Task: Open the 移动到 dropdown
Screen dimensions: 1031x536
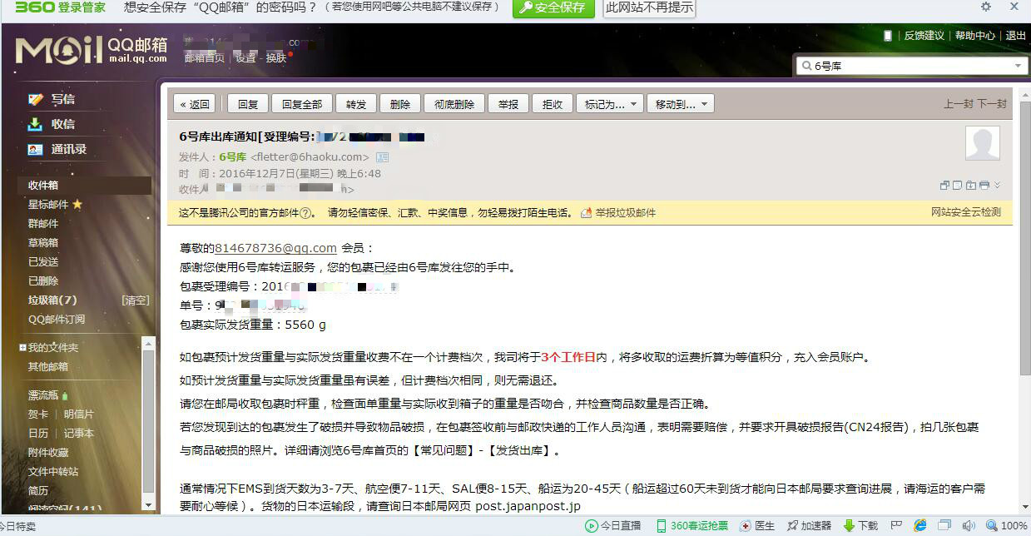Action: point(681,104)
